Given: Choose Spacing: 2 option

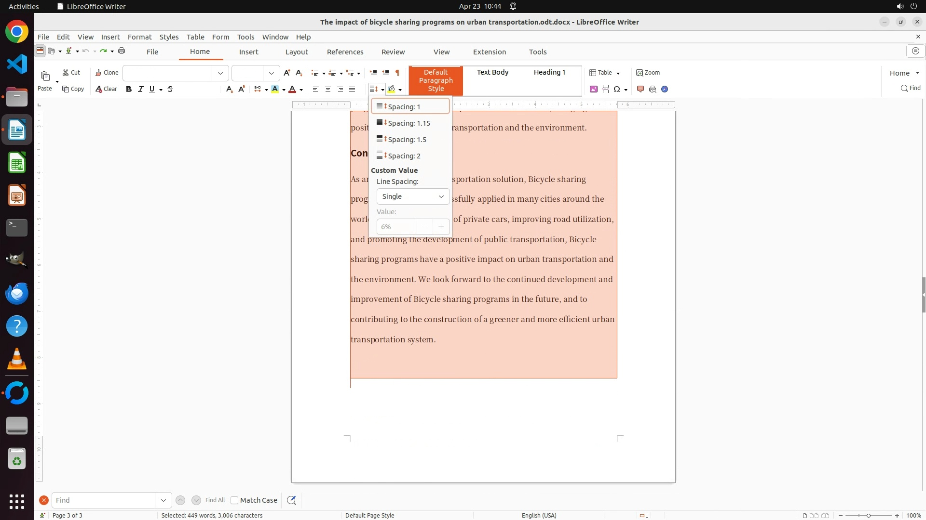Looking at the screenshot, I should pos(404,156).
